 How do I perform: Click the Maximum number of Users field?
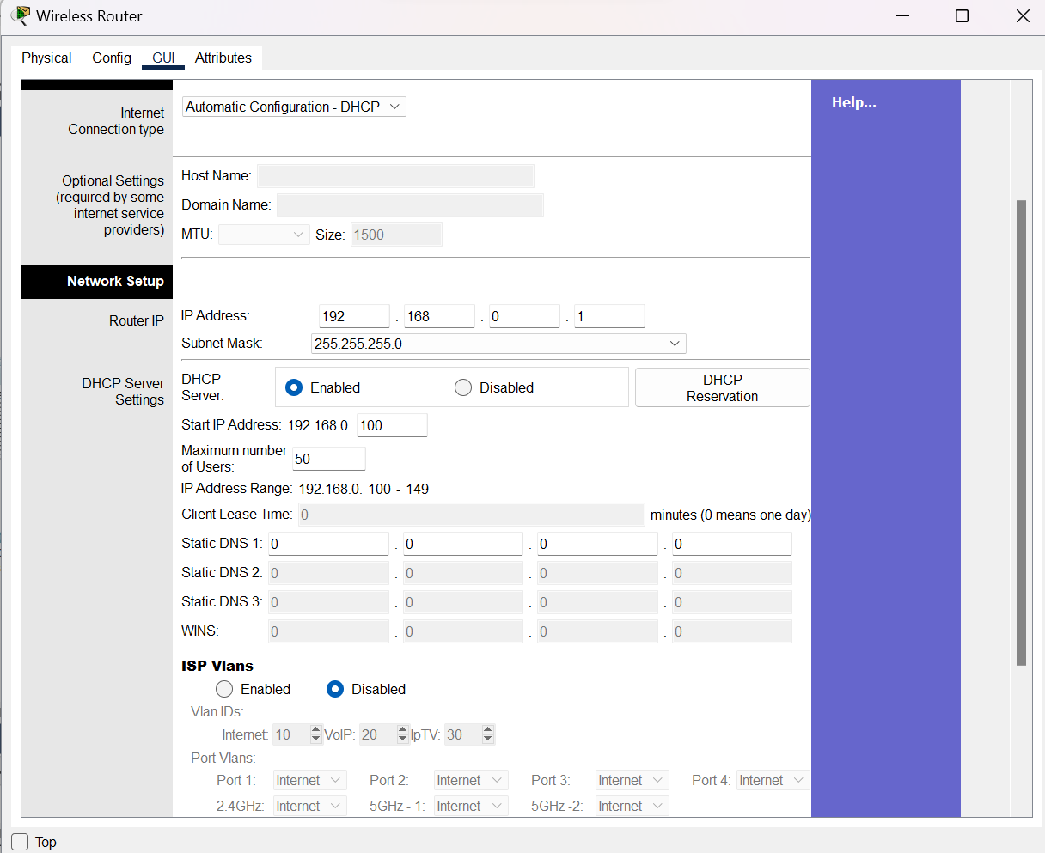tap(328, 459)
